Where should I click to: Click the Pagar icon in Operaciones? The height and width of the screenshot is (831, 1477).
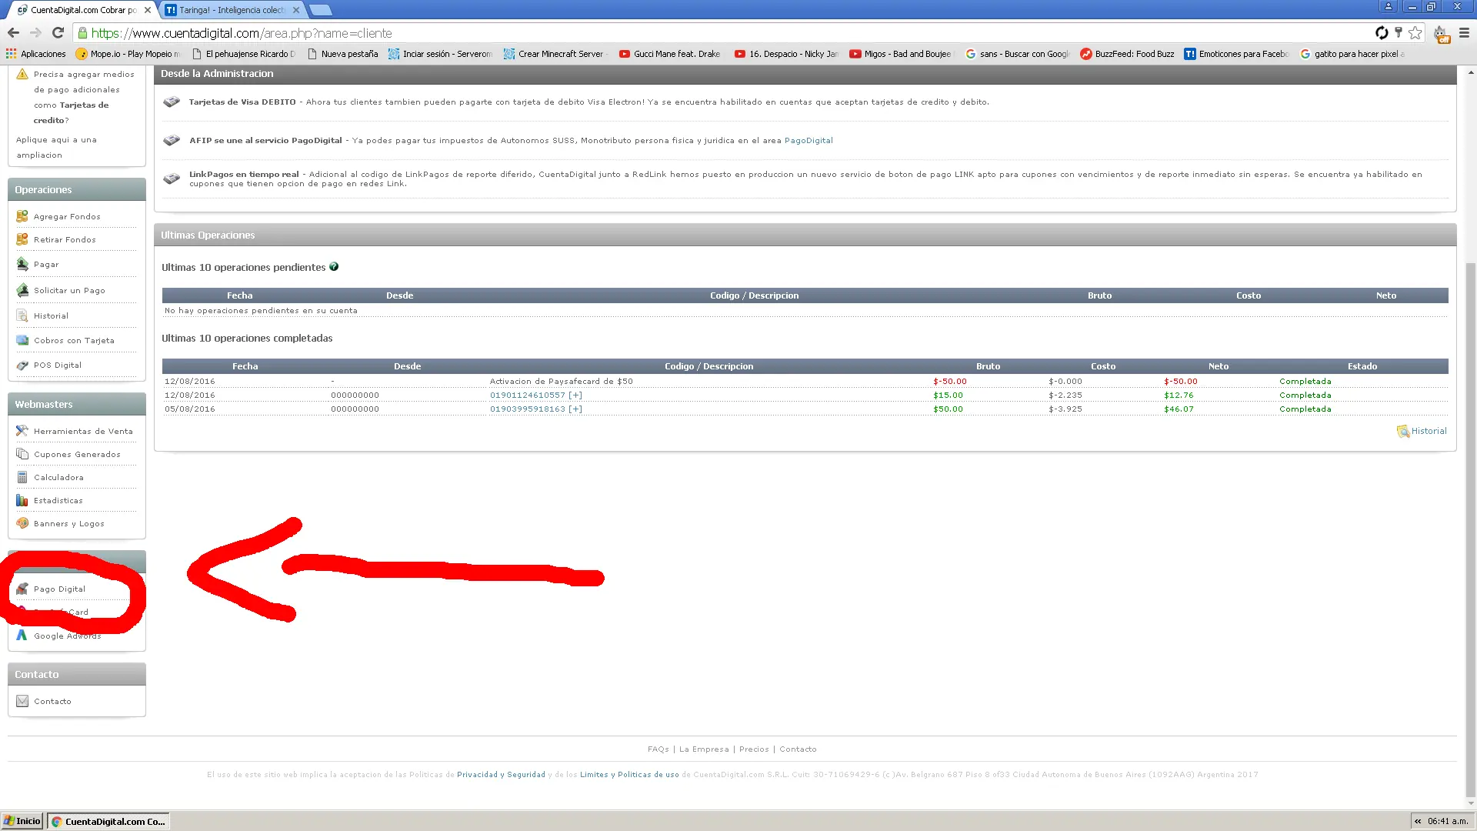[22, 265]
